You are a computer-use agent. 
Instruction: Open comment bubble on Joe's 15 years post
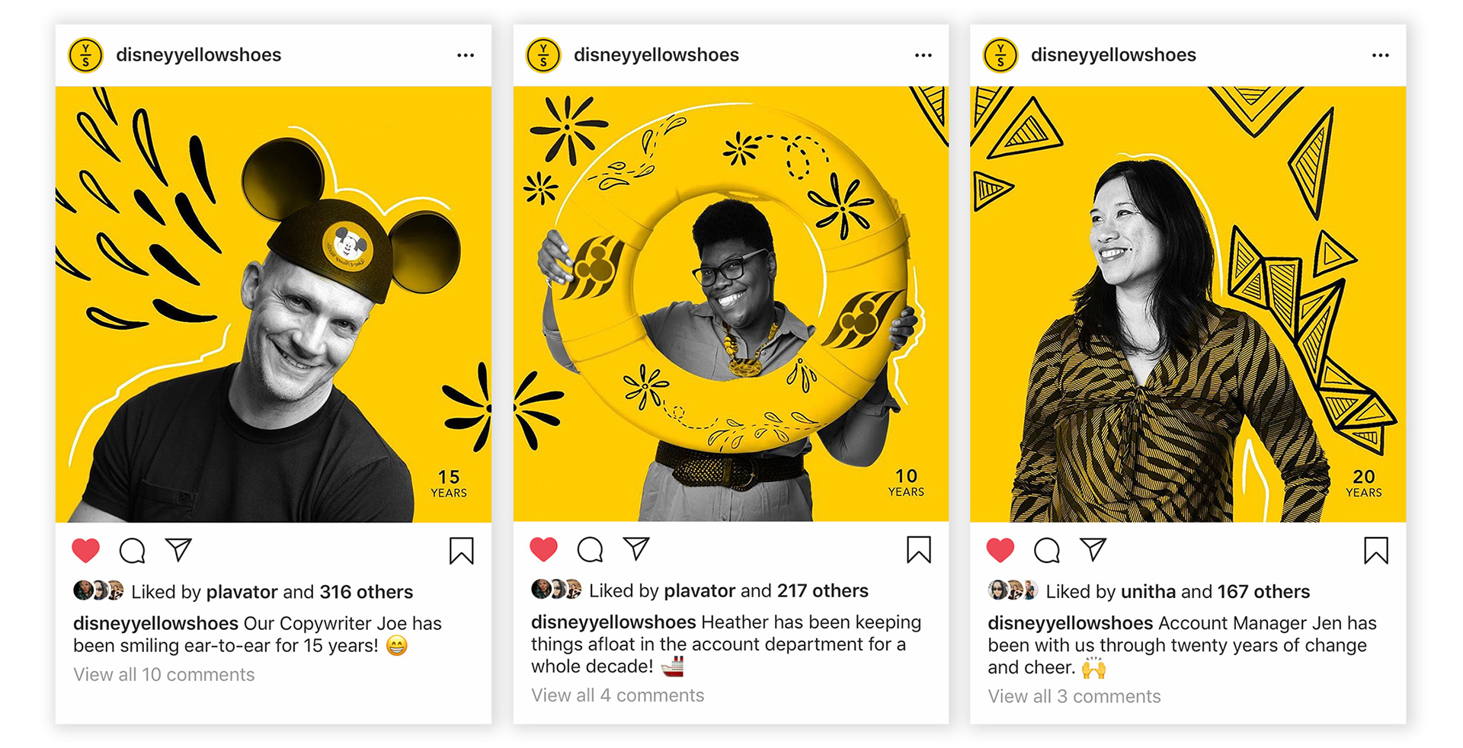(x=133, y=550)
